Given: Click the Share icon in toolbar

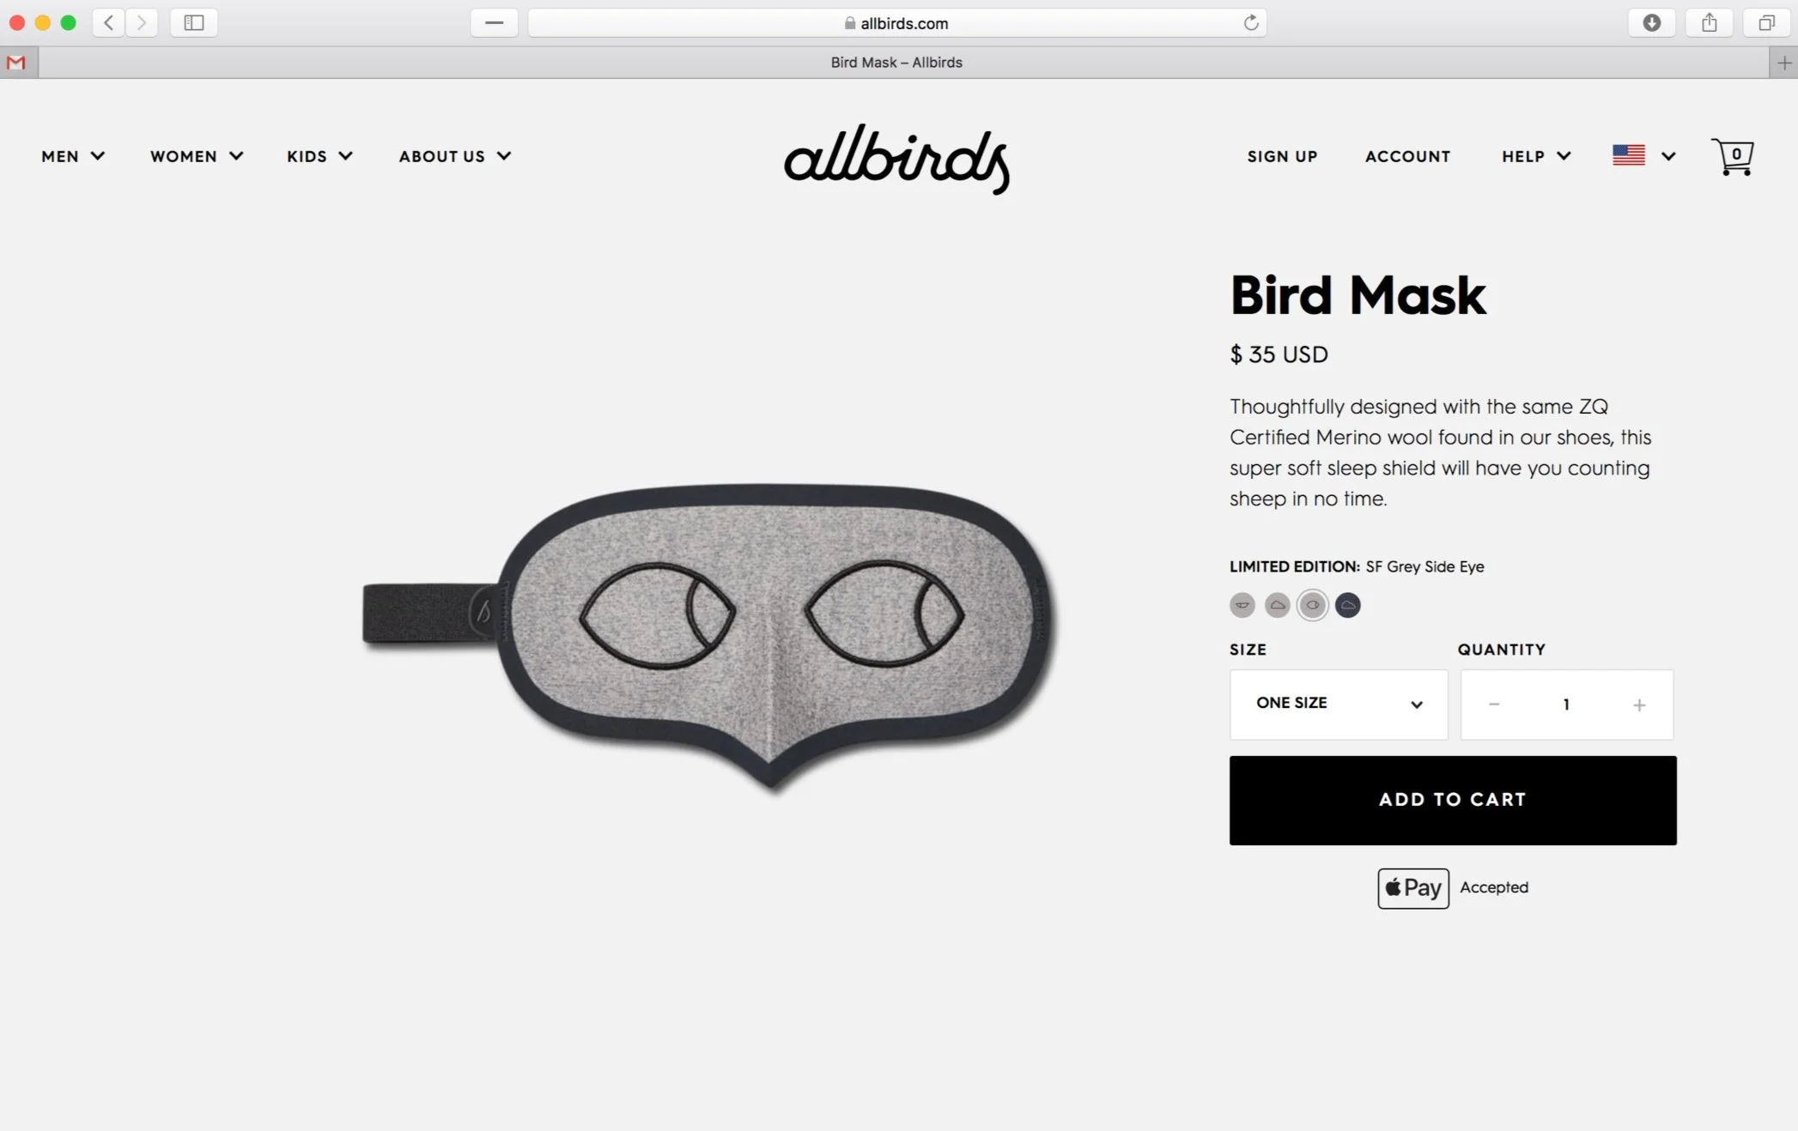Looking at the screenshot, I should (1709, 23).
